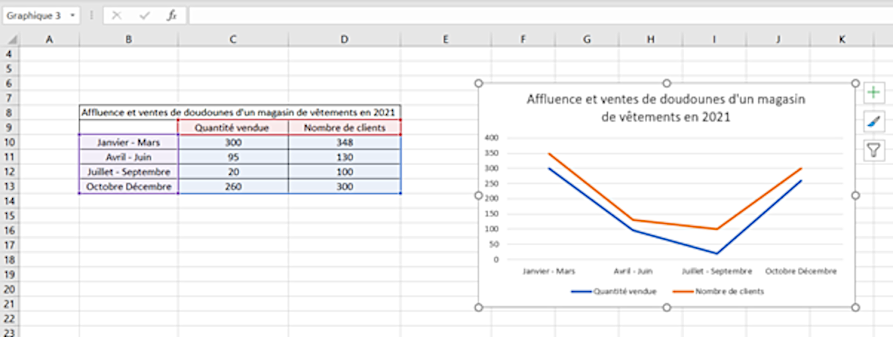
Task: Click the Enter checkmark in formula bar
Action: pos(144,16)
